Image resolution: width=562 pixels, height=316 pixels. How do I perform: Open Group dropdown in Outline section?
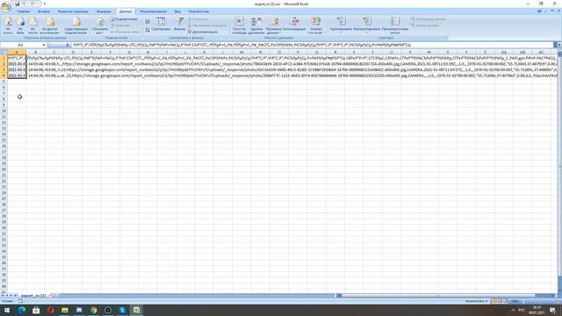coord(341,25)
